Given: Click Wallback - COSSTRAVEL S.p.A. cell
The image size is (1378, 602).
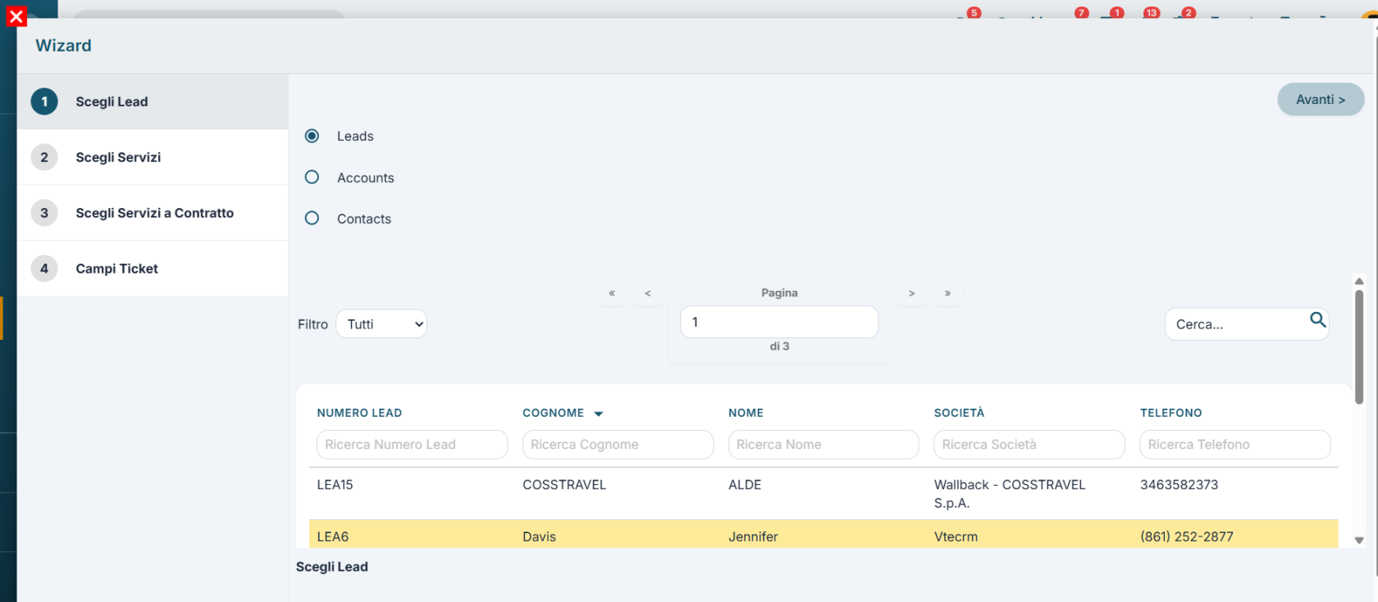Looking at the screenshot, I should (x=1010, y=494).
